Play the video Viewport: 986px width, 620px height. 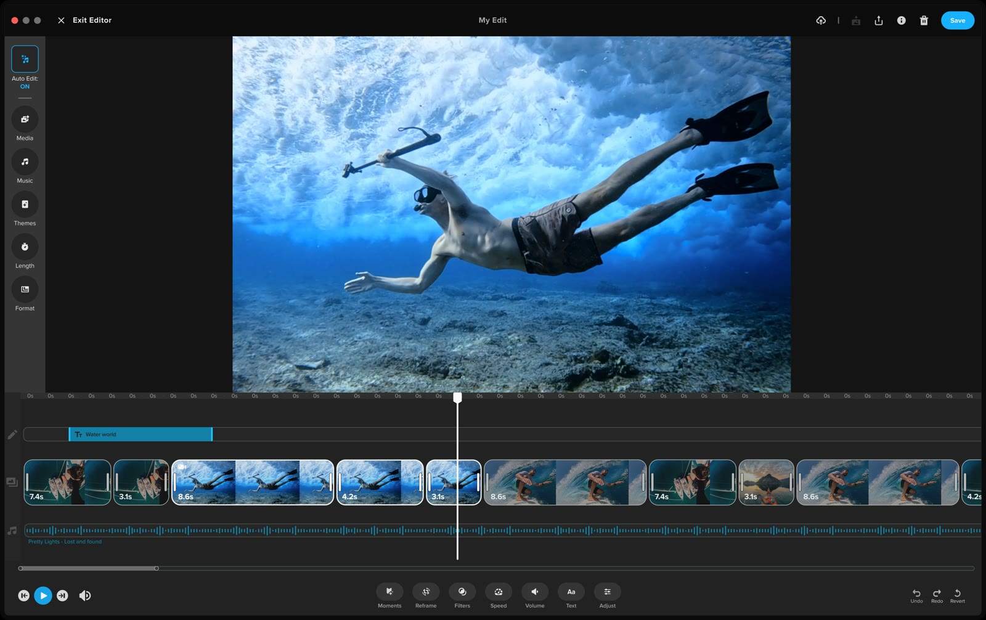[x=43, y=595]
